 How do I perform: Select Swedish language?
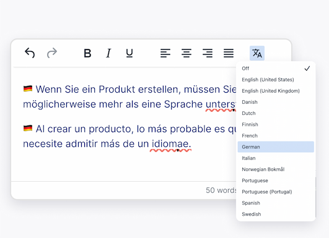coord(276,214)
